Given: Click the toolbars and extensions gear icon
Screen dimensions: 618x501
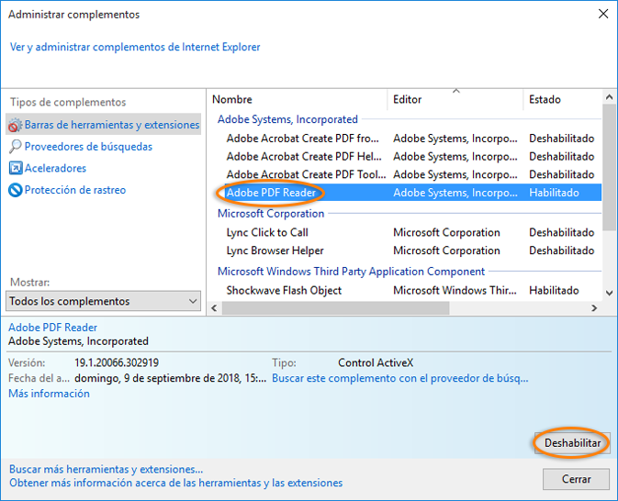Looking at the screenshot, I should [x=15, y=125].
